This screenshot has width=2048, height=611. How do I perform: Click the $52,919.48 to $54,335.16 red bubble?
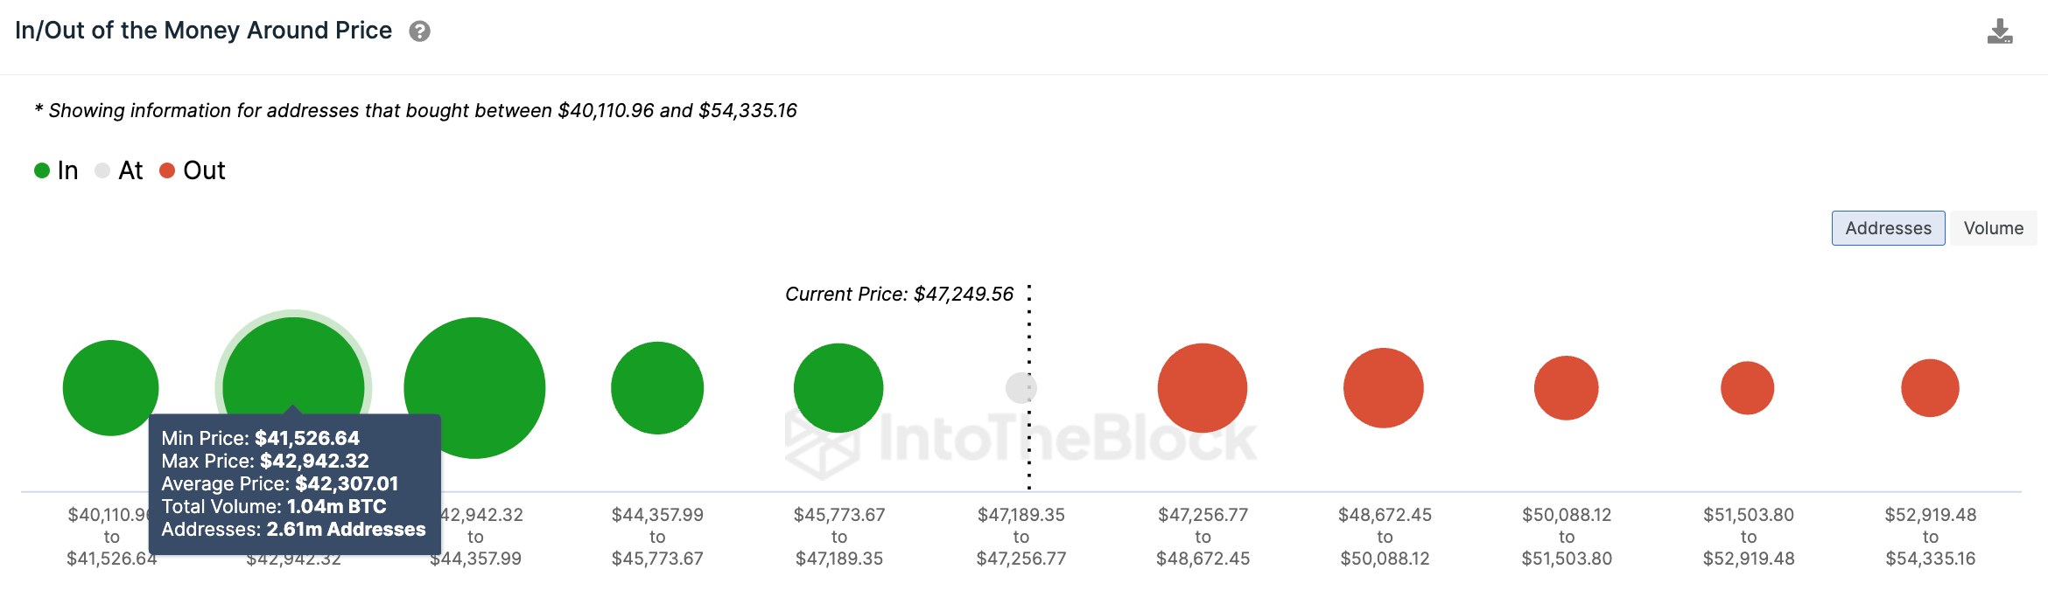(1930, 387)
